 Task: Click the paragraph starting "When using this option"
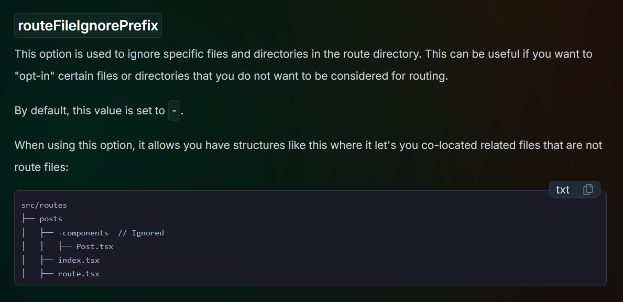308,156
